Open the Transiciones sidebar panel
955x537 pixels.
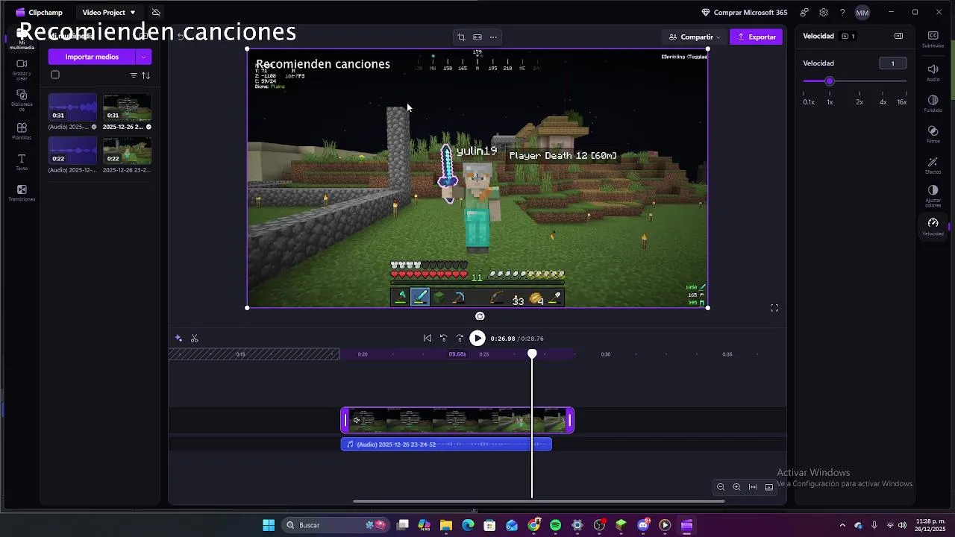click(22, 193)
